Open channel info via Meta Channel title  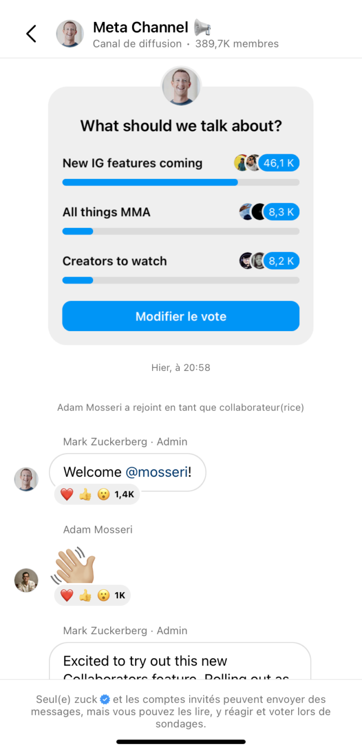[x=140, y=27]
